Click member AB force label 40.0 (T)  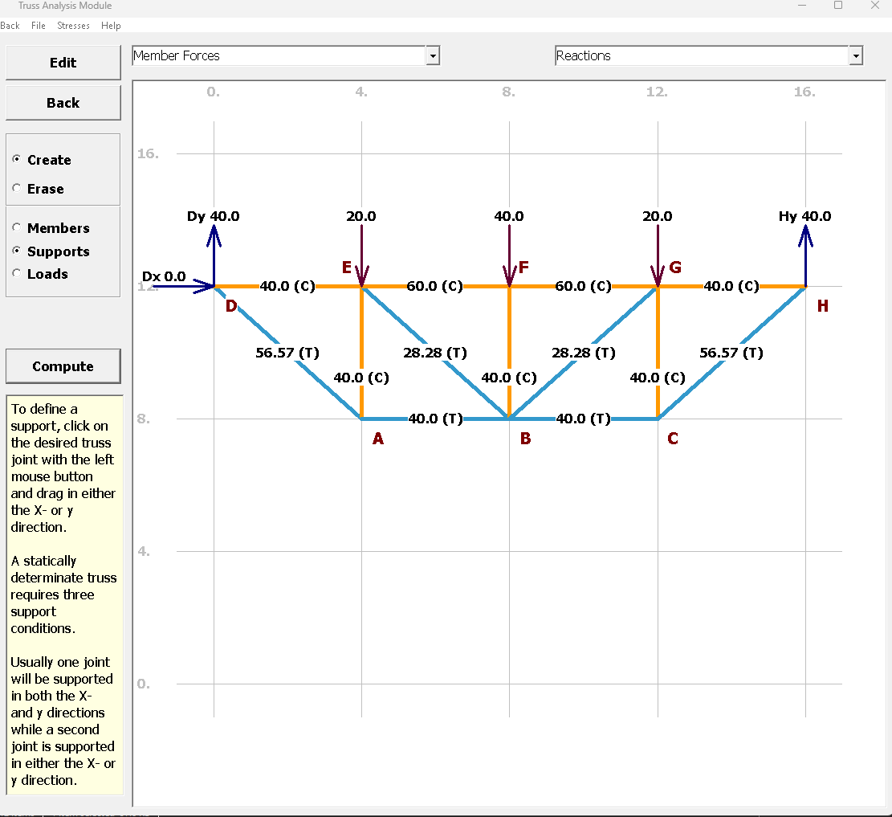click(436, 419)
